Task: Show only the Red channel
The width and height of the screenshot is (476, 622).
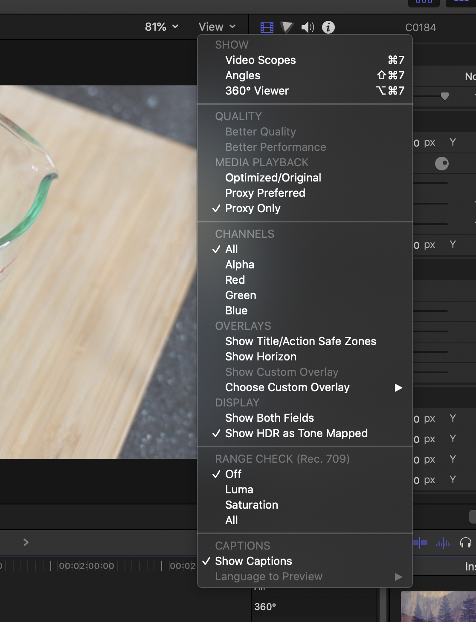Action: tap(305, 280)
